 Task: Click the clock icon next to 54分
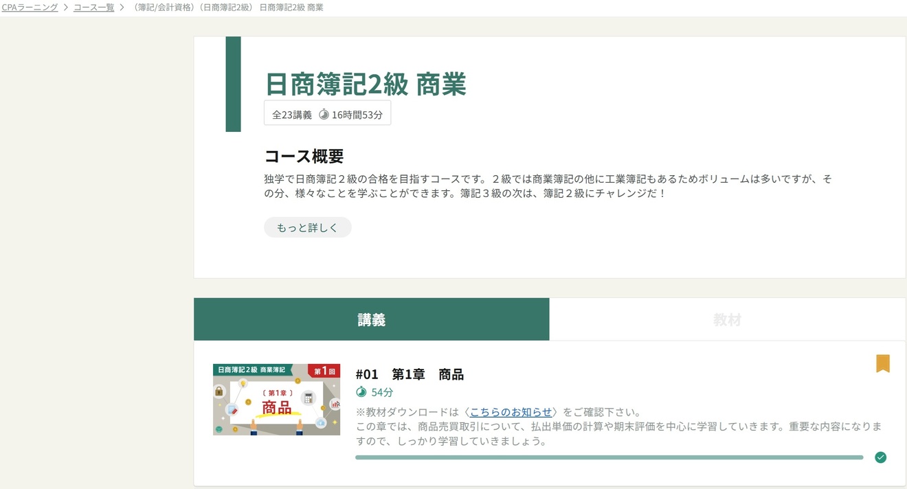coord(361,392)
